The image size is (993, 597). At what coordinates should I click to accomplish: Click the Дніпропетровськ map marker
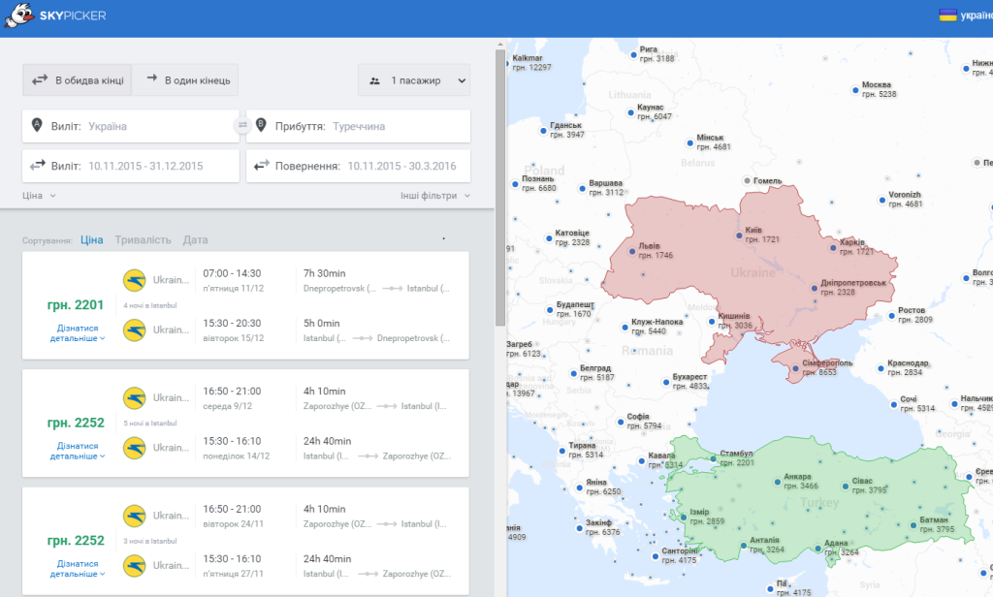click(815, 288)
